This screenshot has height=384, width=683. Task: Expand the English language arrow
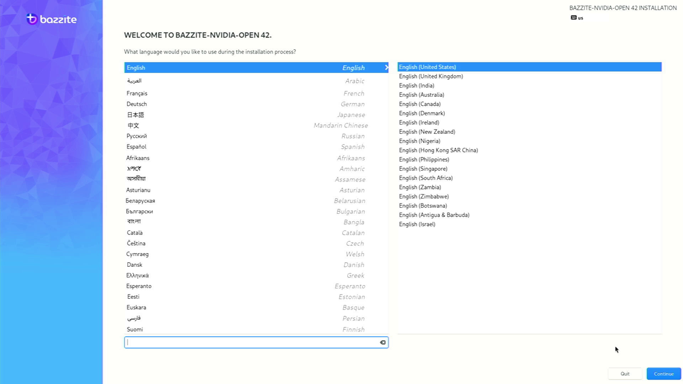[x=386, y=68]
